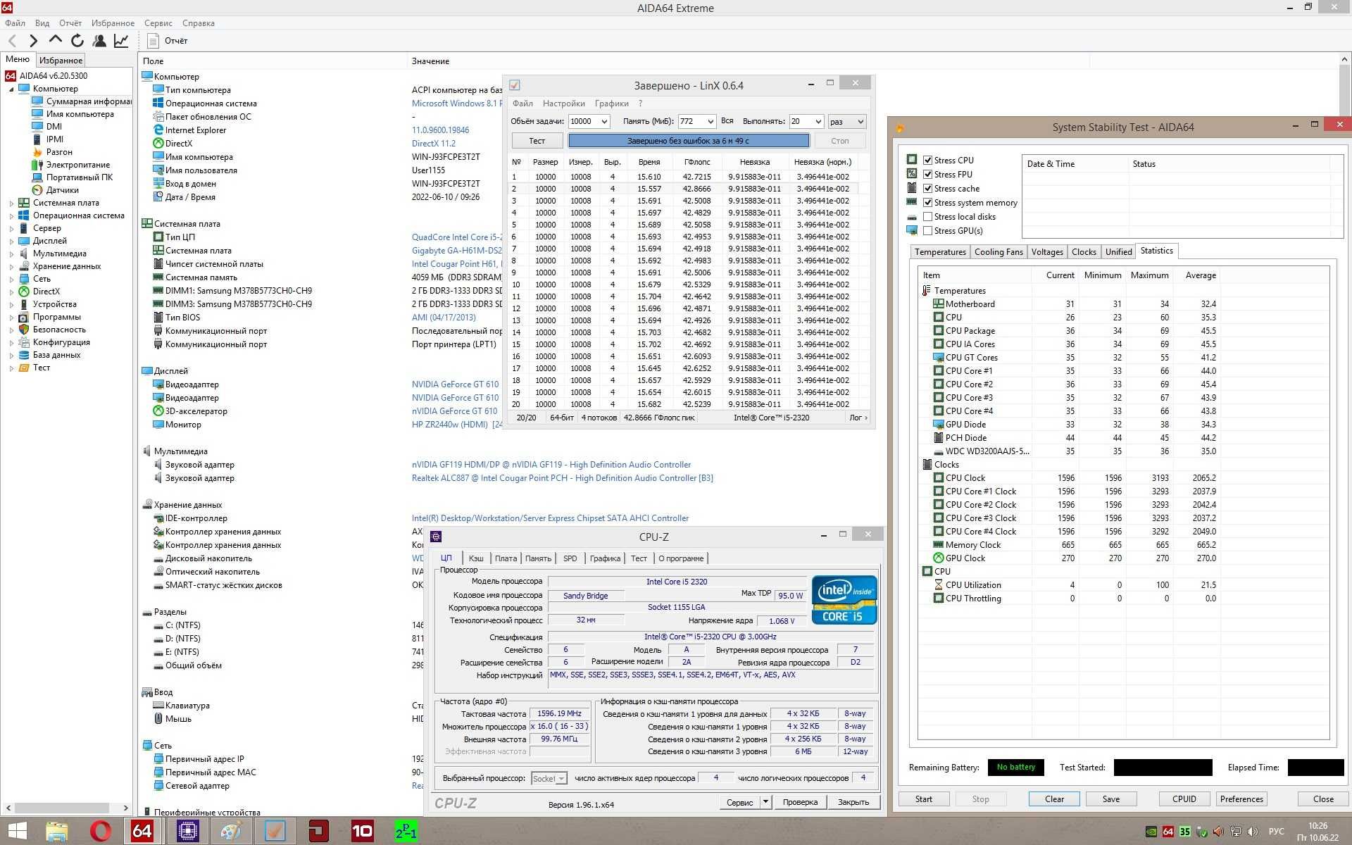1352x845 pixels.
Task: Click the Start button in Stability Test
Action: 924,799
